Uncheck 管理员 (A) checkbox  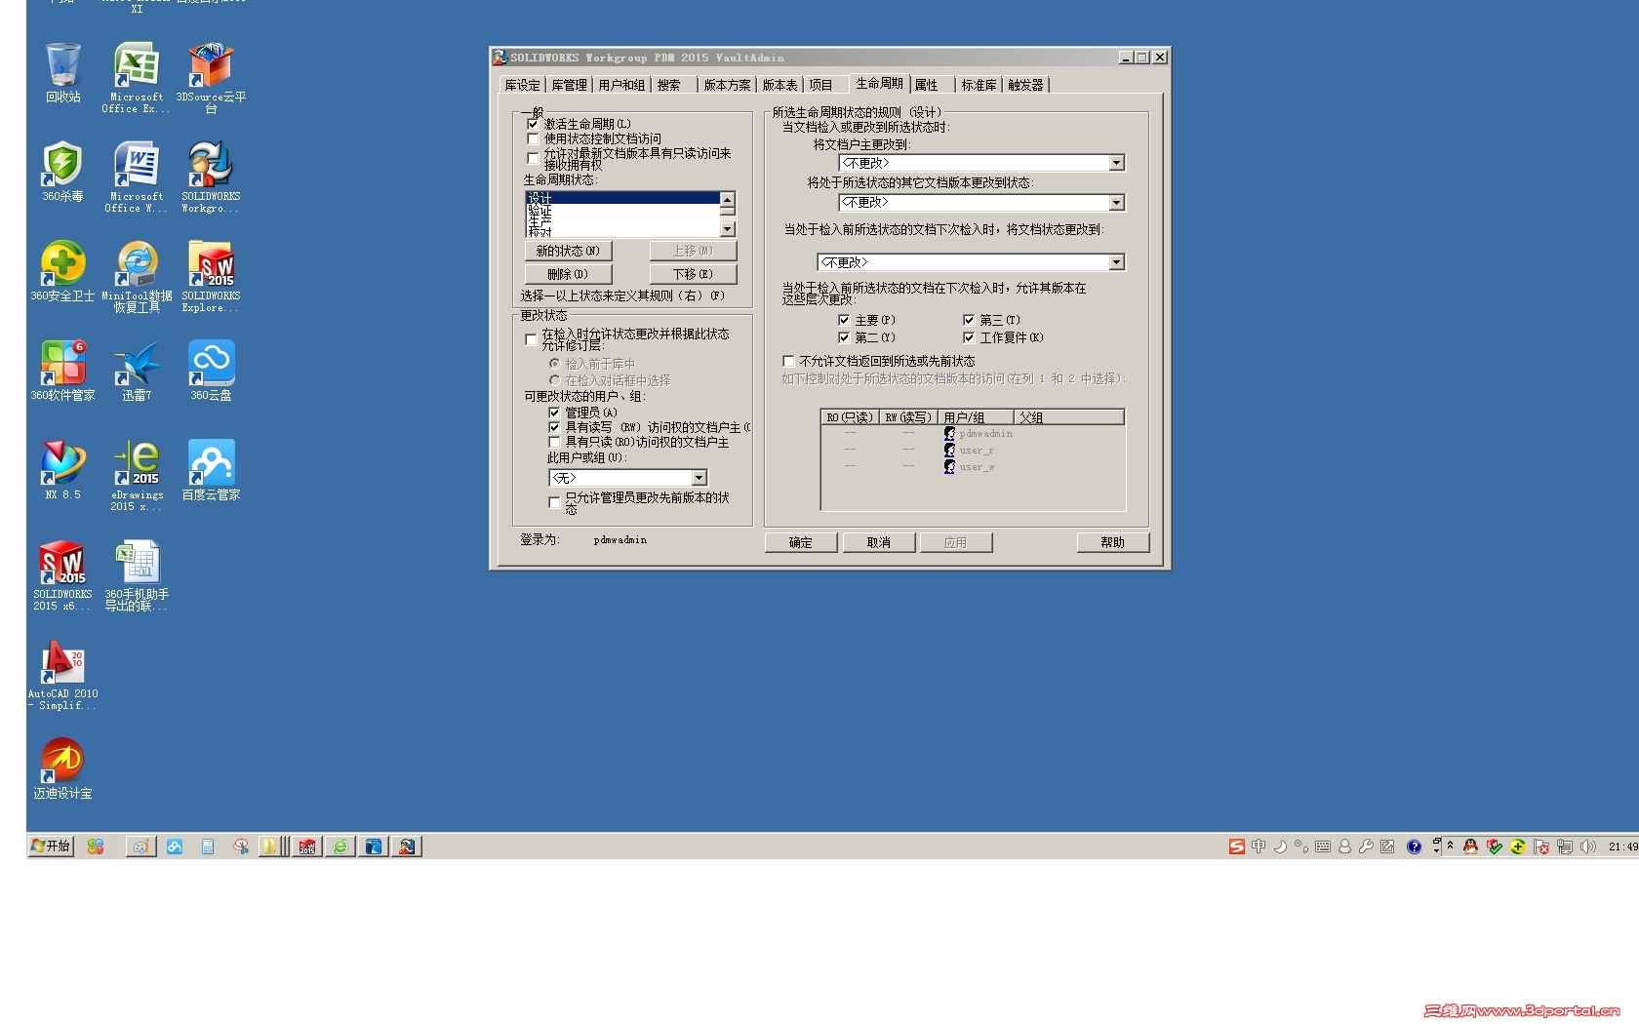pyautogui.click(x=554, y=413)
